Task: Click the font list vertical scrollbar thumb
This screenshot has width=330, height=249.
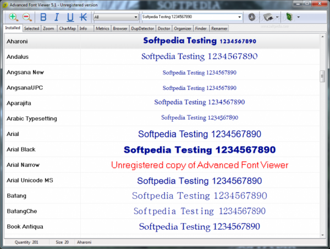Action: (x=322, y=76)
